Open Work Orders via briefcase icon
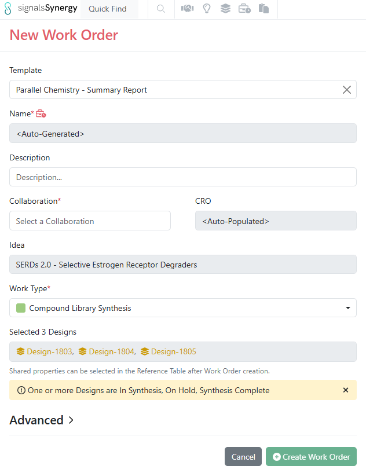 coord(244,9)
